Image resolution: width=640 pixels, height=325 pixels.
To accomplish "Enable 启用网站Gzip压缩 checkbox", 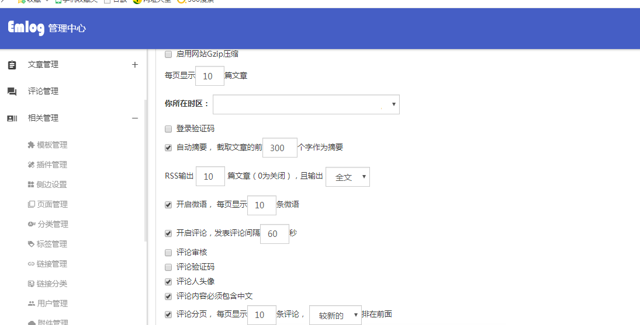I will coord(168,54).
